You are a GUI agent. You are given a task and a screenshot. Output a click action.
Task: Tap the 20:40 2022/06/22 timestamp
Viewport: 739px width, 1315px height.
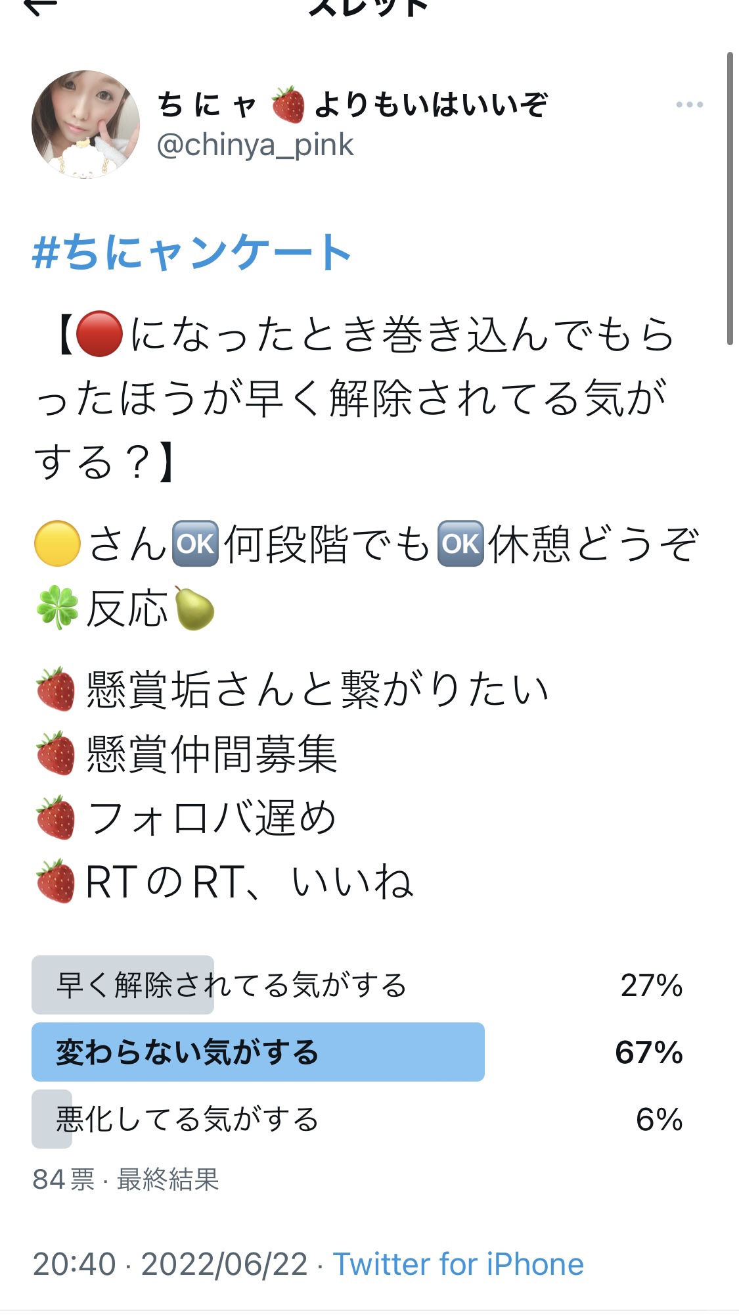170,1264
